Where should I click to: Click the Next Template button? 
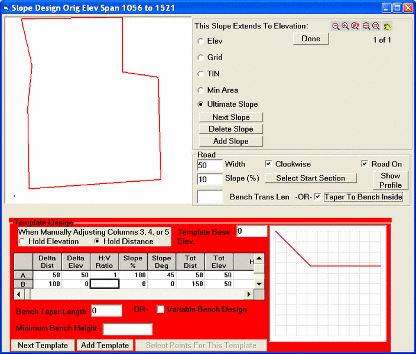click(x=43, y=345)
